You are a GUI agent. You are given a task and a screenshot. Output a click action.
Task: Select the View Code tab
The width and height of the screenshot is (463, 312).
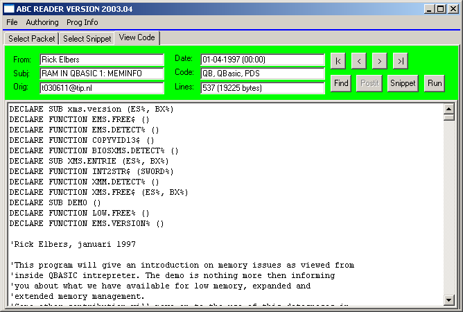click(137, 37)
